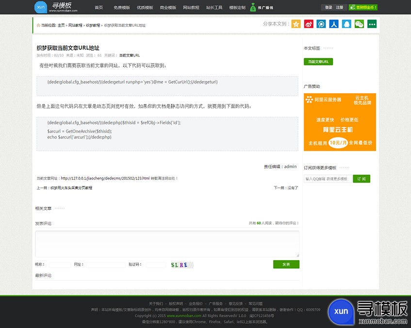Open 免费模板 navigation menu item
Screen dimensions: 411x328
(122, 8)
